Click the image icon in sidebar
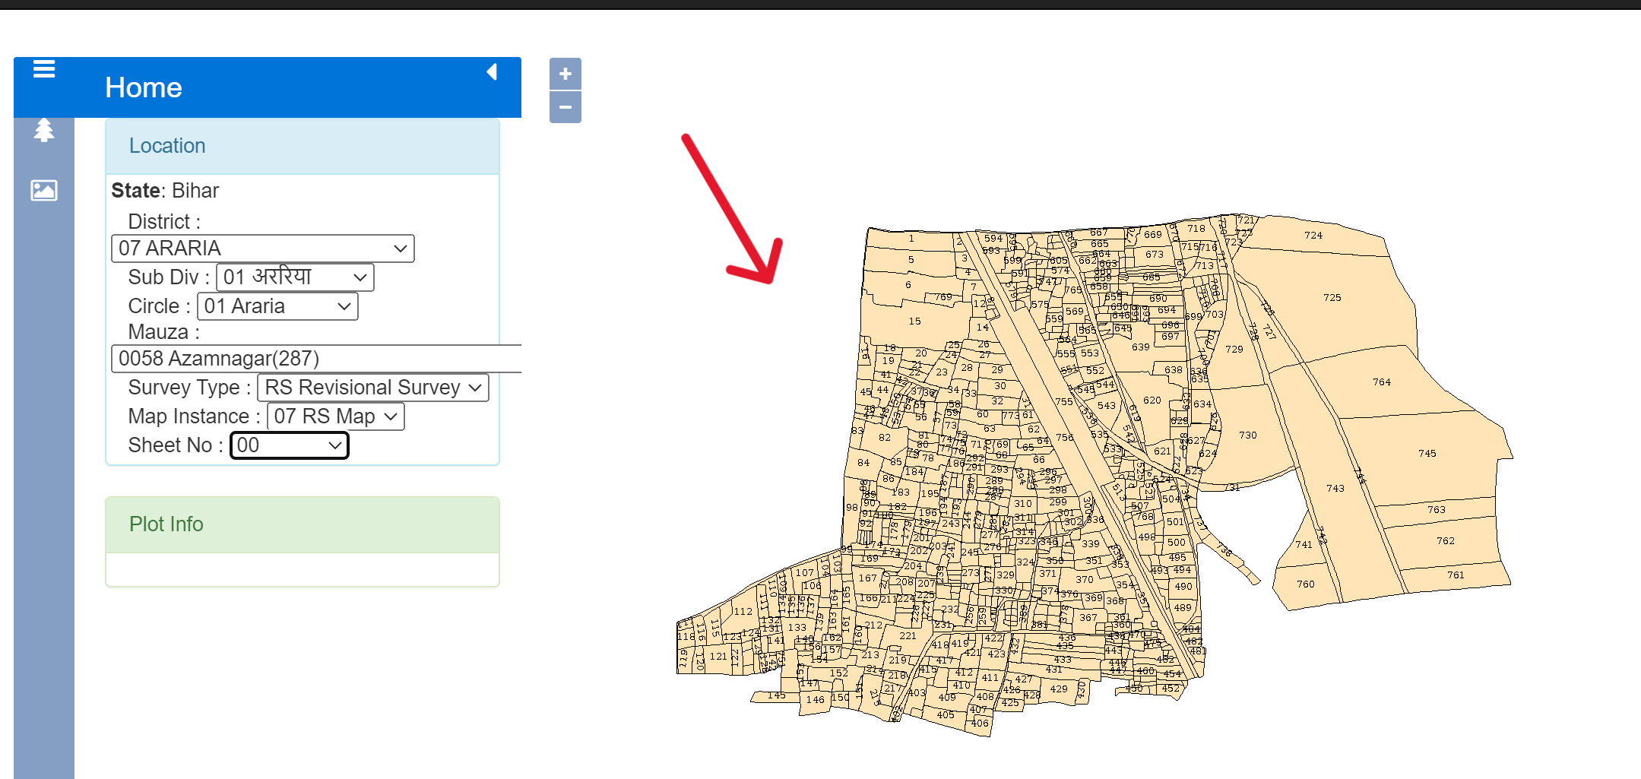1641x779 pixels. 44,190
